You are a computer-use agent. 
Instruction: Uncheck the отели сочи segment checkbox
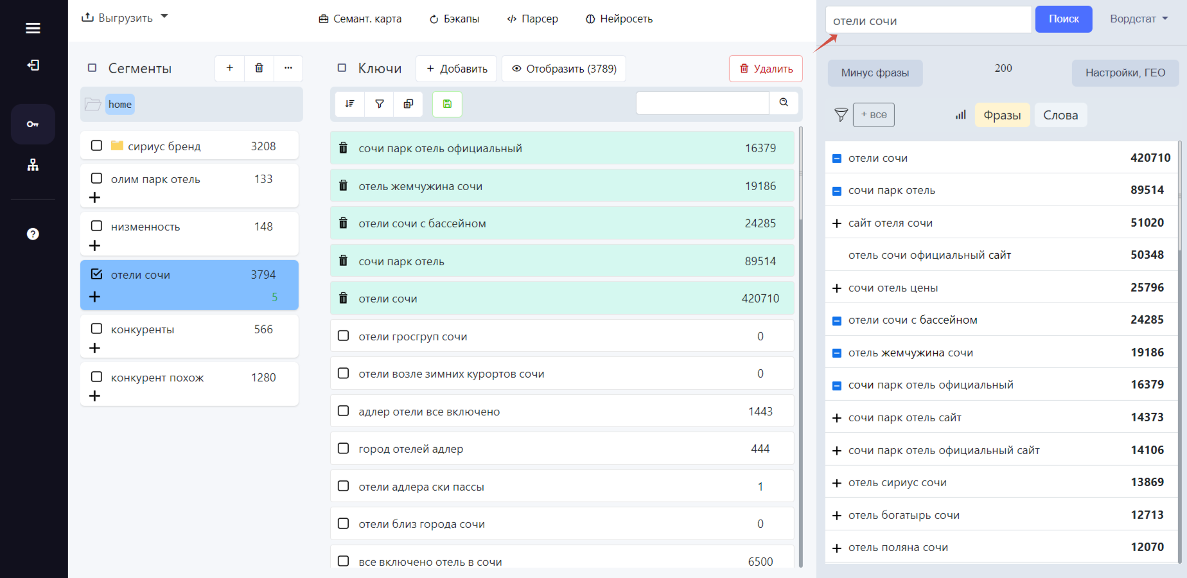pos(96,274)
